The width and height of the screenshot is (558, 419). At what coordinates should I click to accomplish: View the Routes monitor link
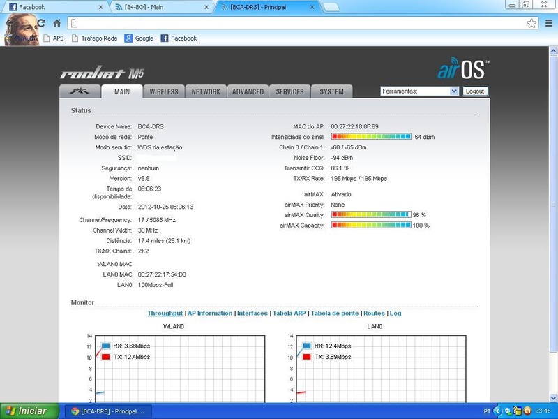pyautogui.click(x=374, y=313)
